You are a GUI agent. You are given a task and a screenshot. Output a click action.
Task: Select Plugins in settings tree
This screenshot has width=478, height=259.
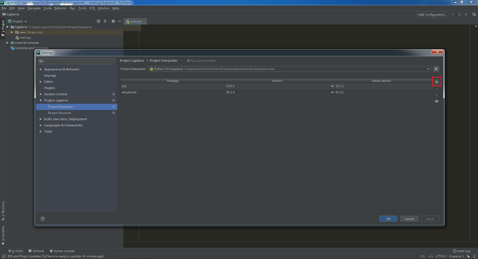tap(50, 88)
